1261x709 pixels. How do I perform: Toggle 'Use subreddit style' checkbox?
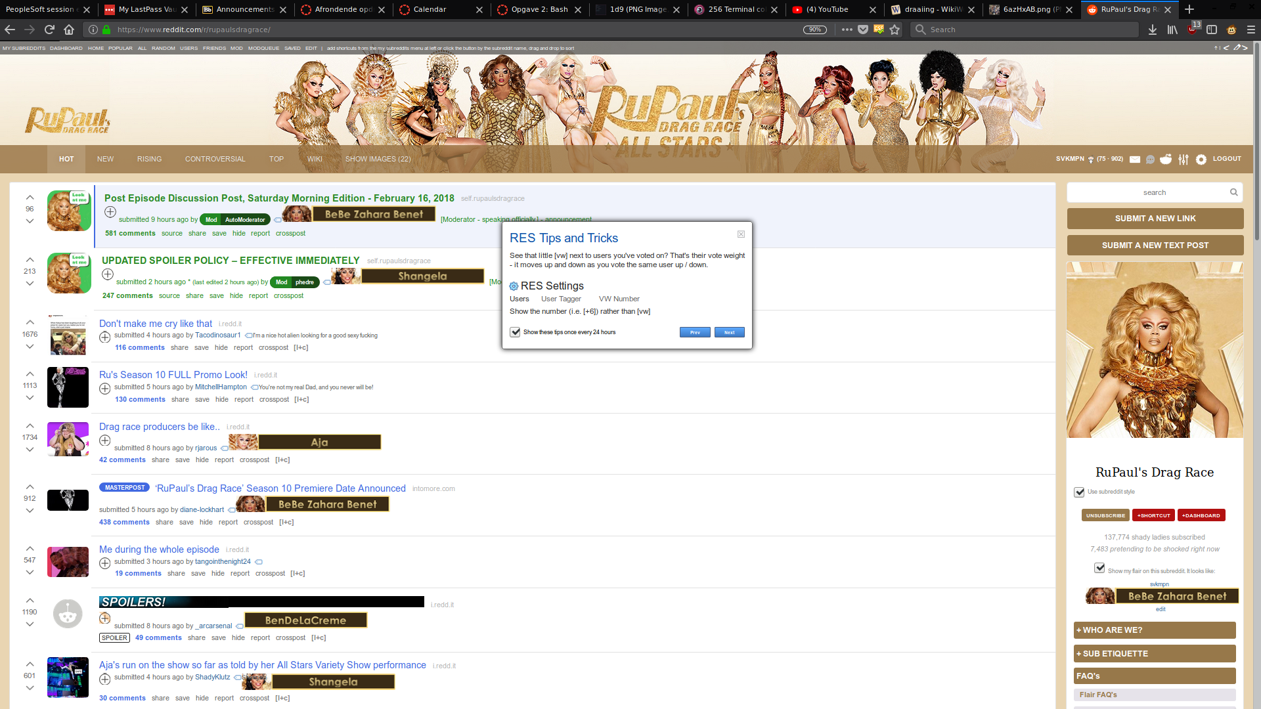(x=1079, y=492)
